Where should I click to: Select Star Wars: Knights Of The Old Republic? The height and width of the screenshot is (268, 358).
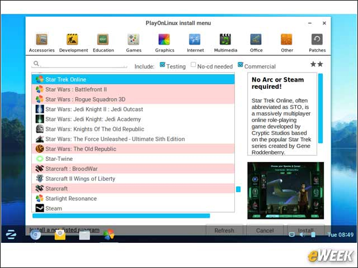tap(133, 129)
